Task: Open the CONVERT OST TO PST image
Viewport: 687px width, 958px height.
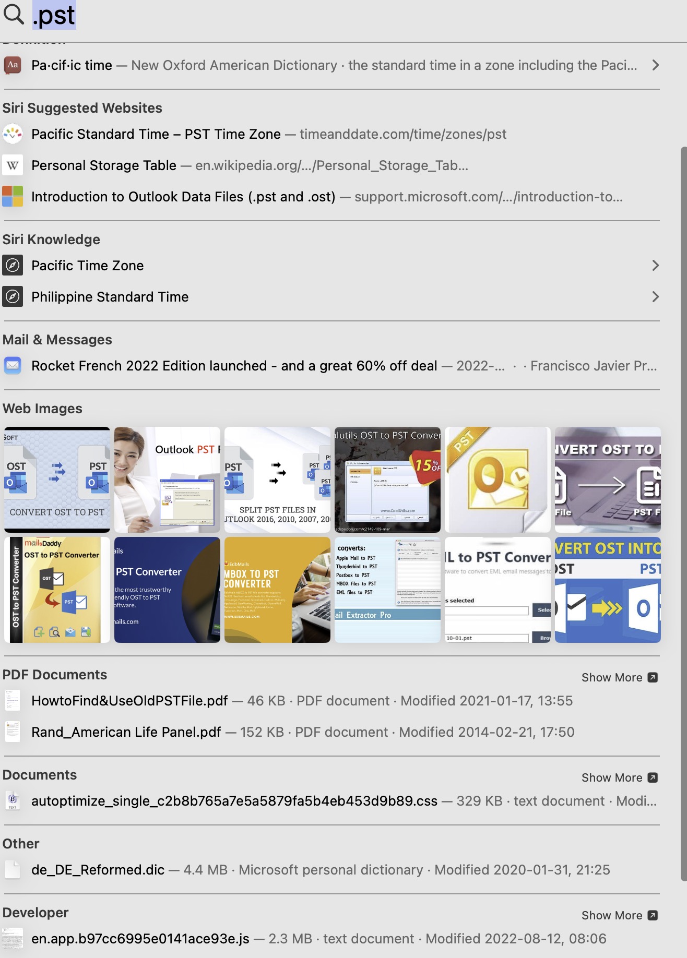Action: coord(57,480)
